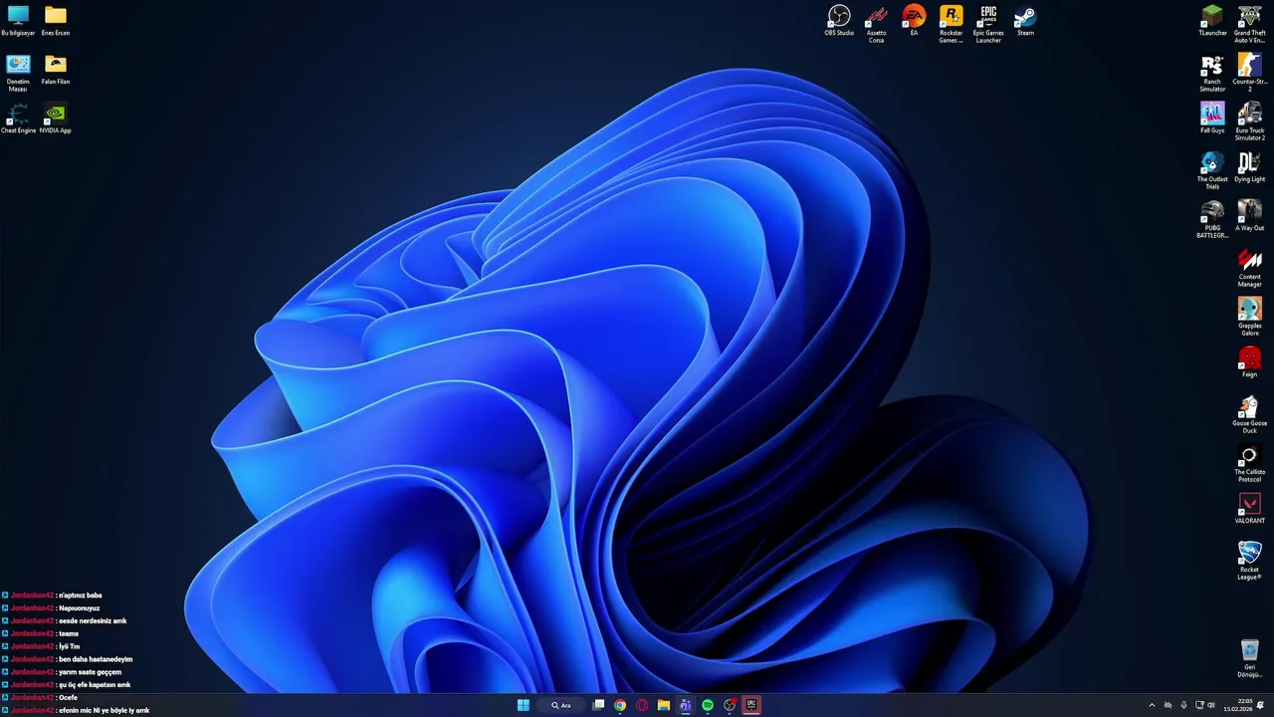Click the chat message "yarım saate geççem"
Viewport: 1274px width, 717px height.
[x=90, y=672]
